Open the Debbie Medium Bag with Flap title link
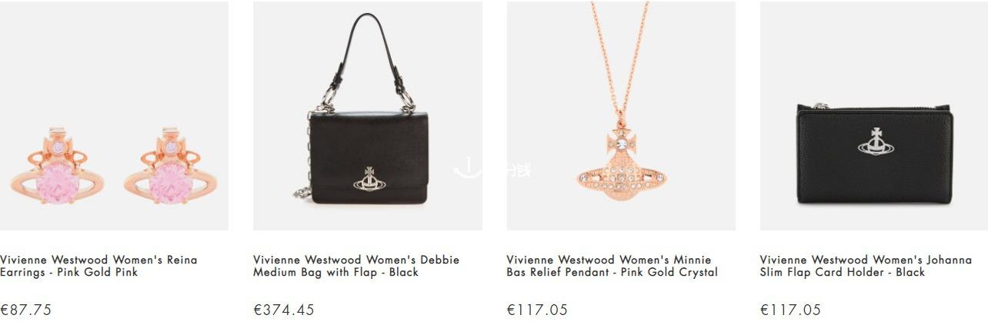988x335 pixels. click(x=356, y=266)
